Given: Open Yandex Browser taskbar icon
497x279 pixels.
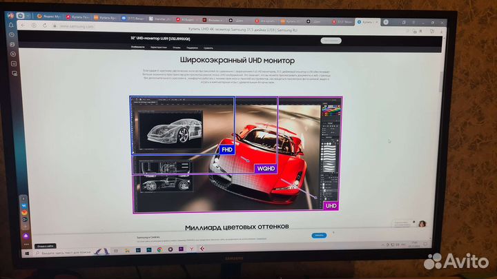Looking at the screenshot, I should [x=191, y=249].
